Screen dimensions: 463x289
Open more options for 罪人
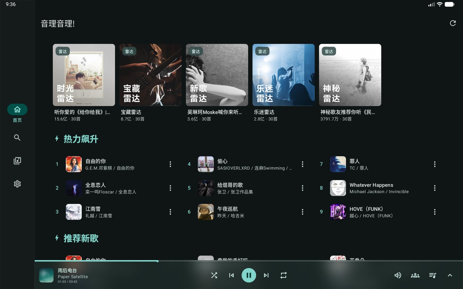click(x=435, y=164)
